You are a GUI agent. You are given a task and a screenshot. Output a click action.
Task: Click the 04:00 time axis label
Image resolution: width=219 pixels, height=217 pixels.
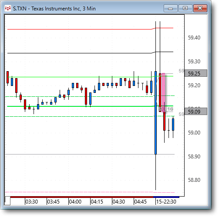(x=75, y=202)
